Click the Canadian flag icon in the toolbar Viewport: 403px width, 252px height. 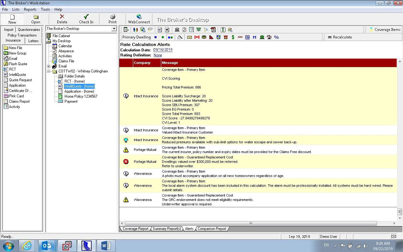[x=197, y=37]
